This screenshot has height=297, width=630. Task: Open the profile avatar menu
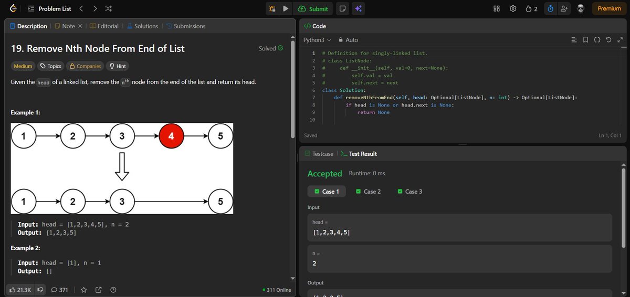pyautogui.click(x=581, y=9)
